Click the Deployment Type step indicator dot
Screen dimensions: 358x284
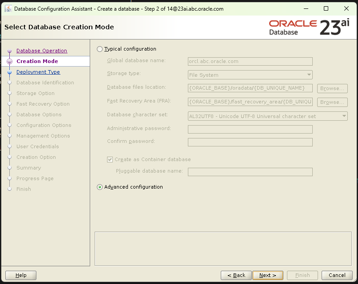(10, 72)
